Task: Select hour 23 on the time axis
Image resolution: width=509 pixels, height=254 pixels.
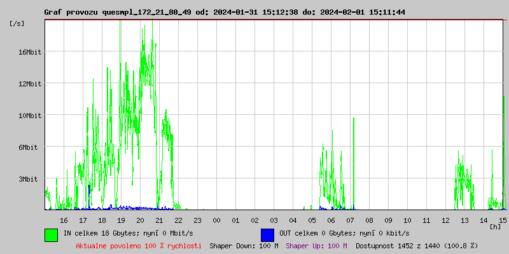Action: click(x=197, y=220)
